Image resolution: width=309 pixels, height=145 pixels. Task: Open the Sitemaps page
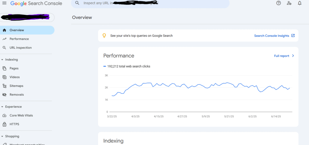[27, 86]
